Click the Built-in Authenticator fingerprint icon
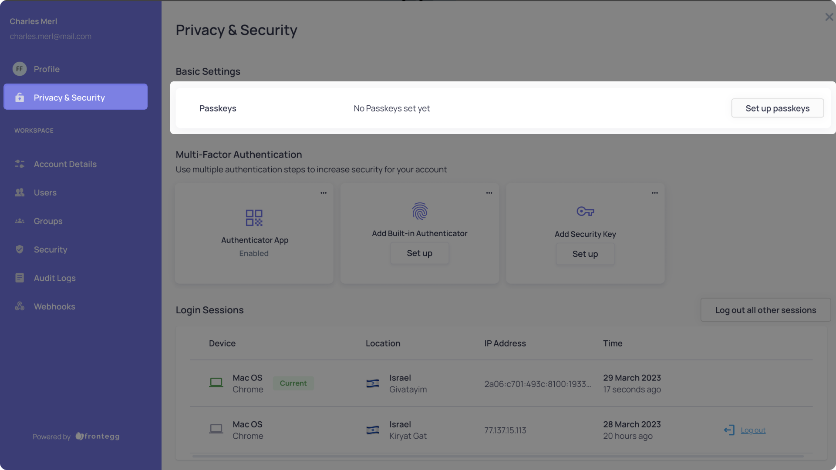 [420, 211]
